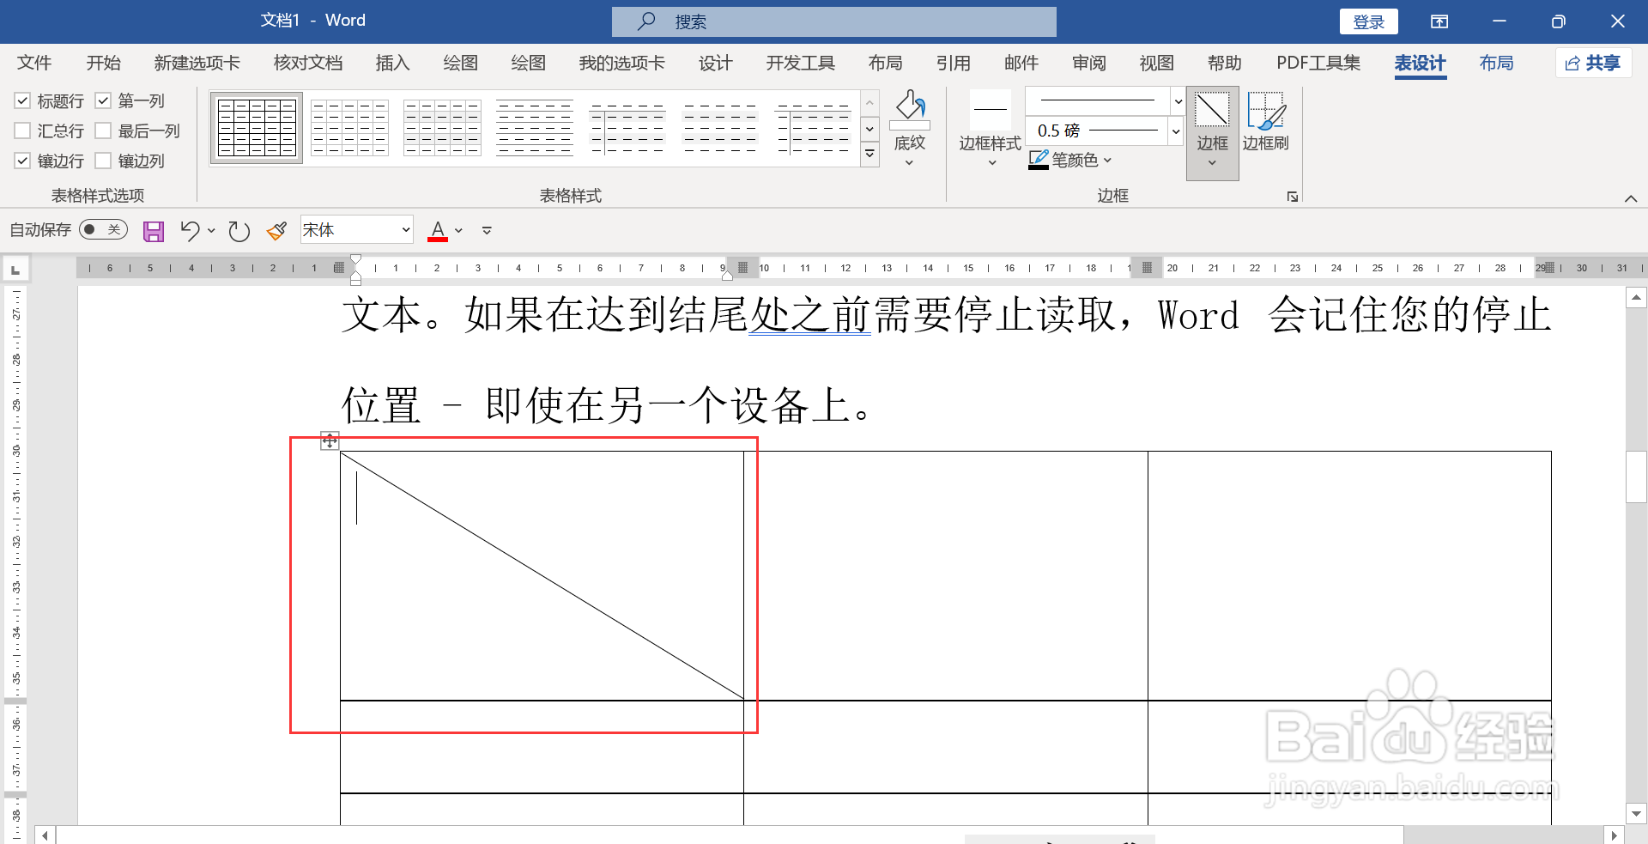The width and height of the screenshot is (1648, 844).
Task: Select the Format Painter icon
Action: coord(276,230)
